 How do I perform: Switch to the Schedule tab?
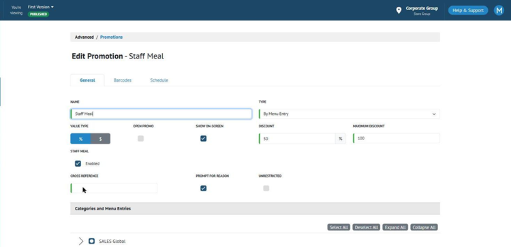pos(159,80)
